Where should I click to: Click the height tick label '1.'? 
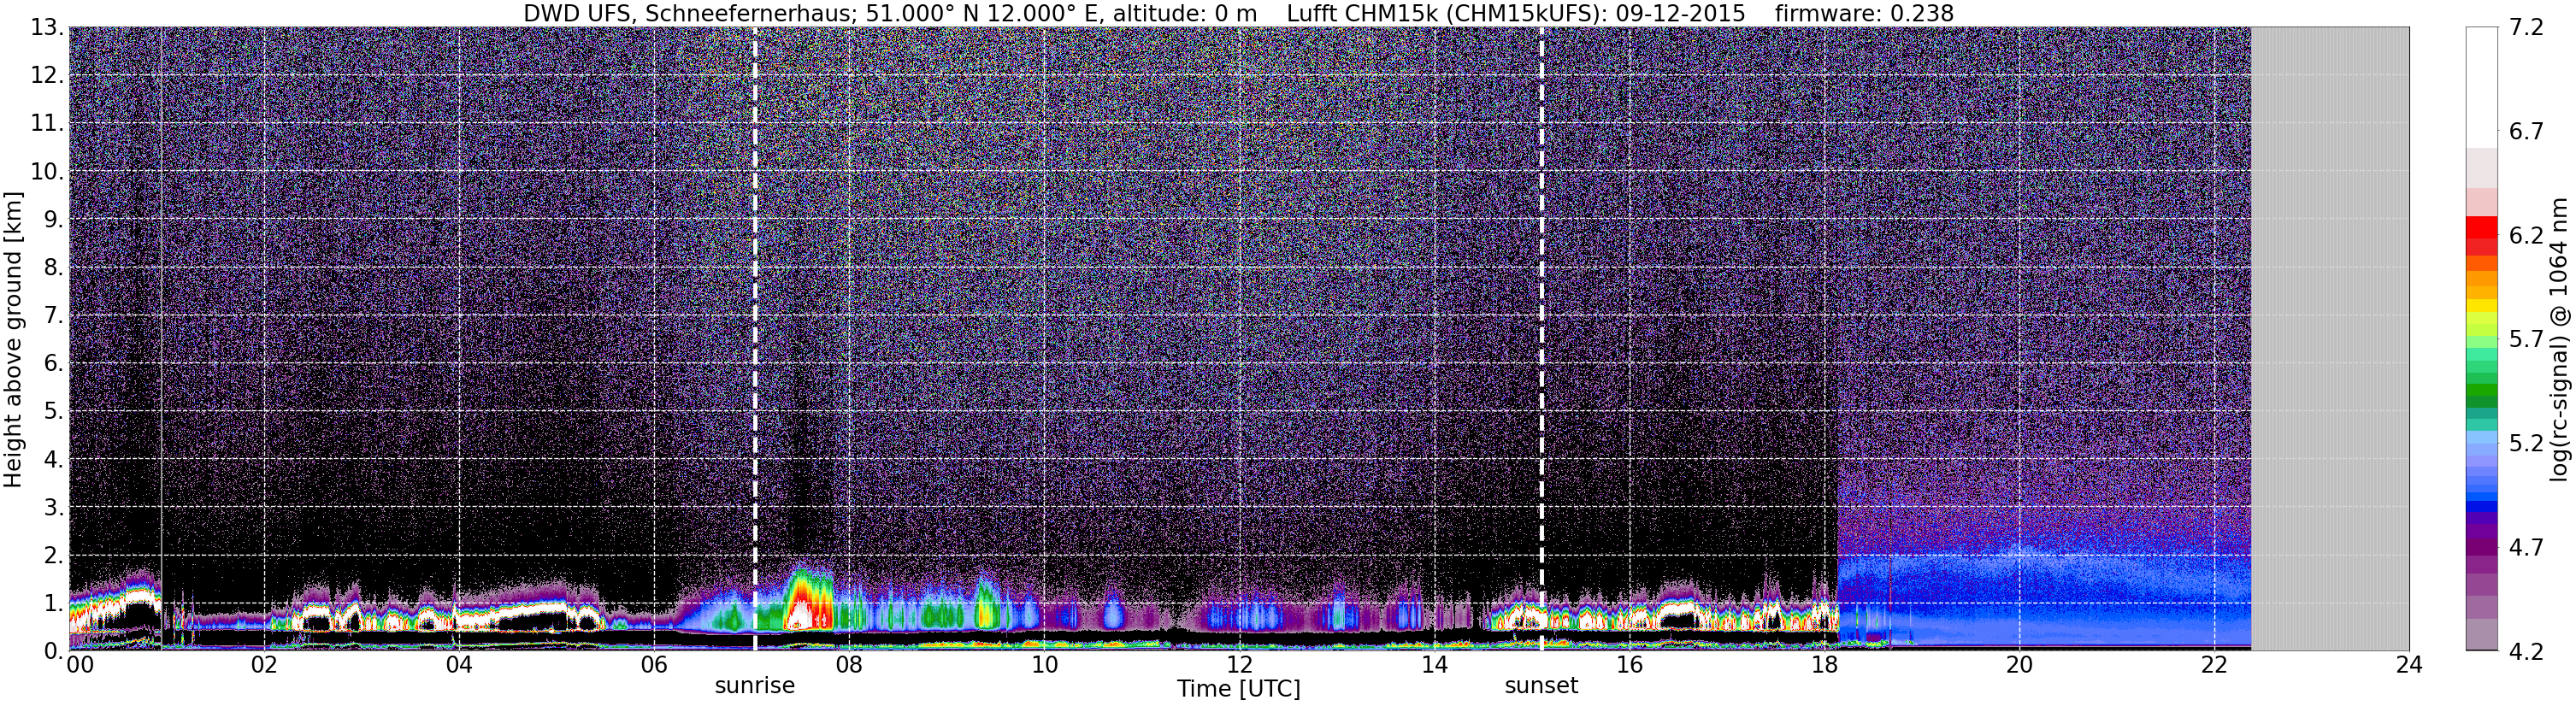pyautogui.click(x=54, y=604)
